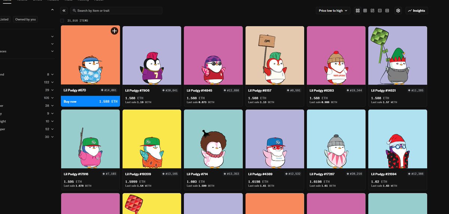Open the Lil Pudgy #714 afro penguin image

(x=213, y=139)
